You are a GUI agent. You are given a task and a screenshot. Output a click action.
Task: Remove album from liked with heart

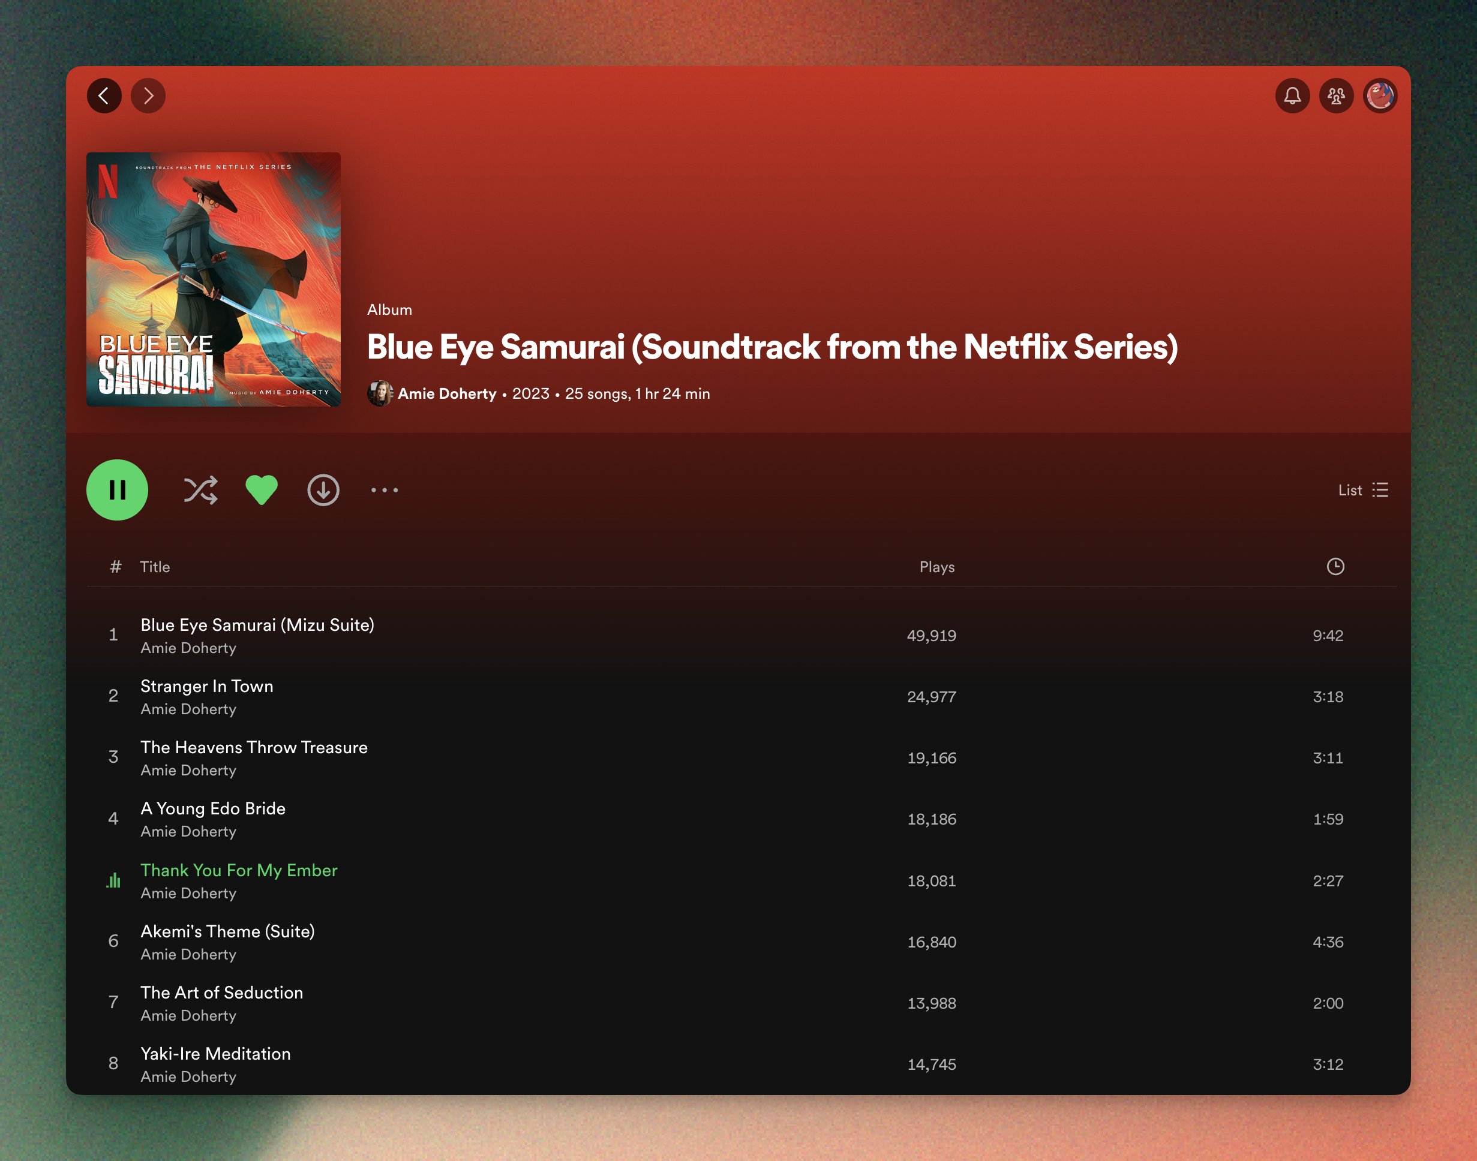(261, 490)
